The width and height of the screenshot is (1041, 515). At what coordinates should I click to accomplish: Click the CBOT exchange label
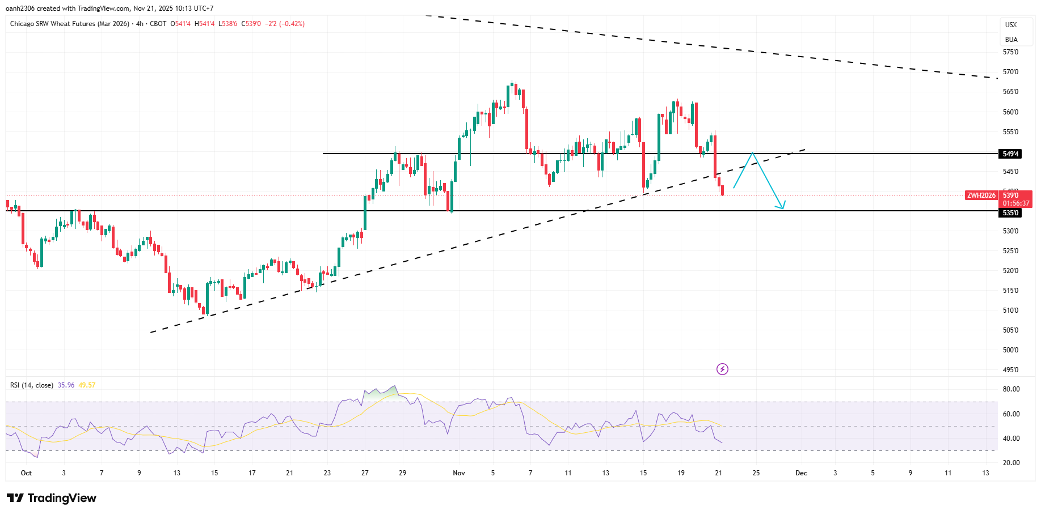[x=158, y=24]
